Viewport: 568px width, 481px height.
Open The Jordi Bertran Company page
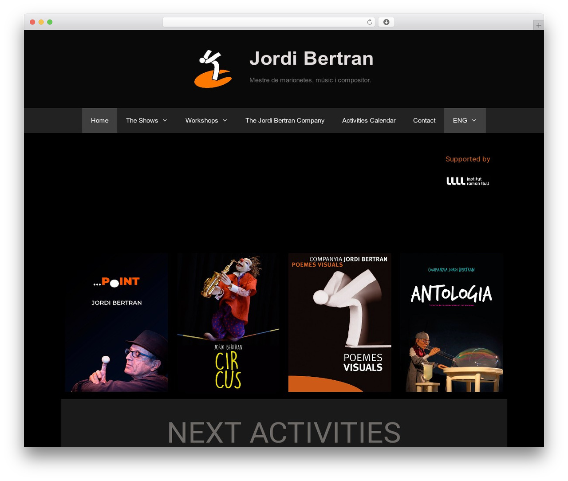coord(285,121)
